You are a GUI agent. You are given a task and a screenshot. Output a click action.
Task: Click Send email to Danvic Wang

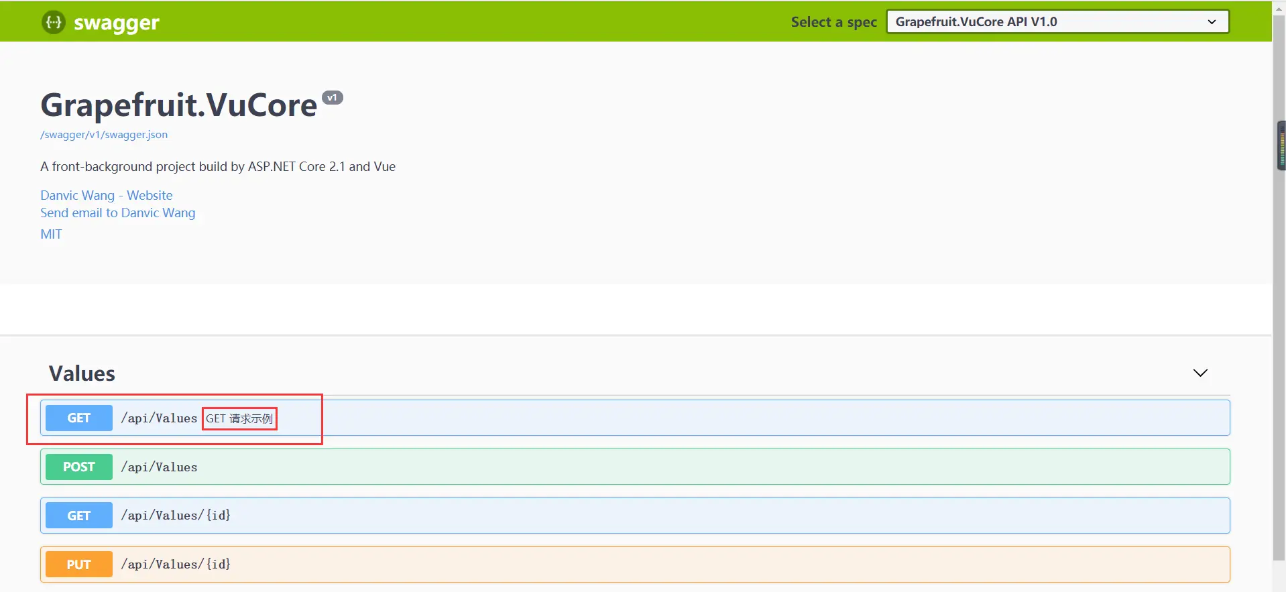click(118, 213)
